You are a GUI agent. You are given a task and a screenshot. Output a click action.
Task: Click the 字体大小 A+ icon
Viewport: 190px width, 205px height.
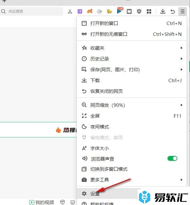(x=84, y=148)
